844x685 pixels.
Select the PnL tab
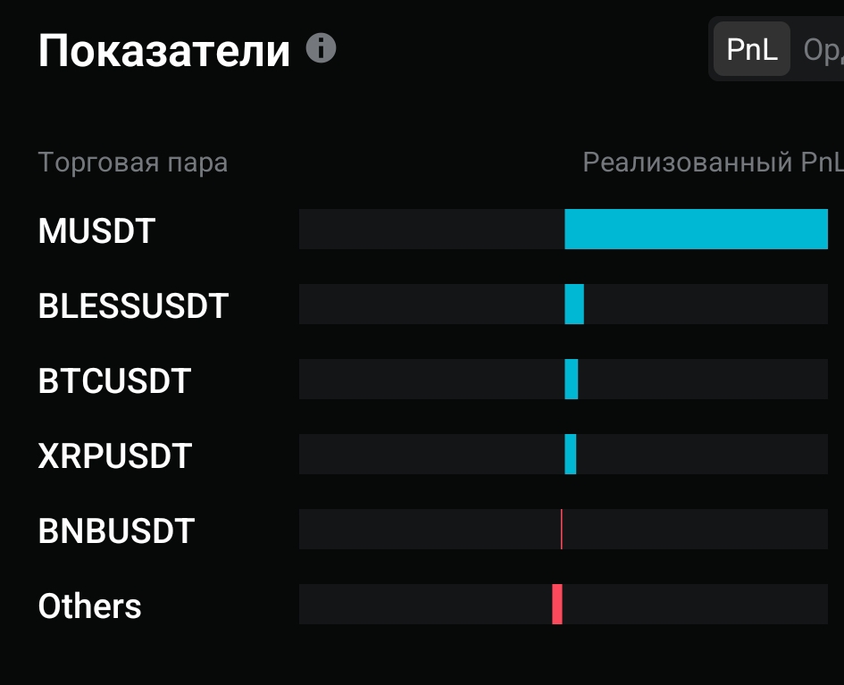(752, 50)
